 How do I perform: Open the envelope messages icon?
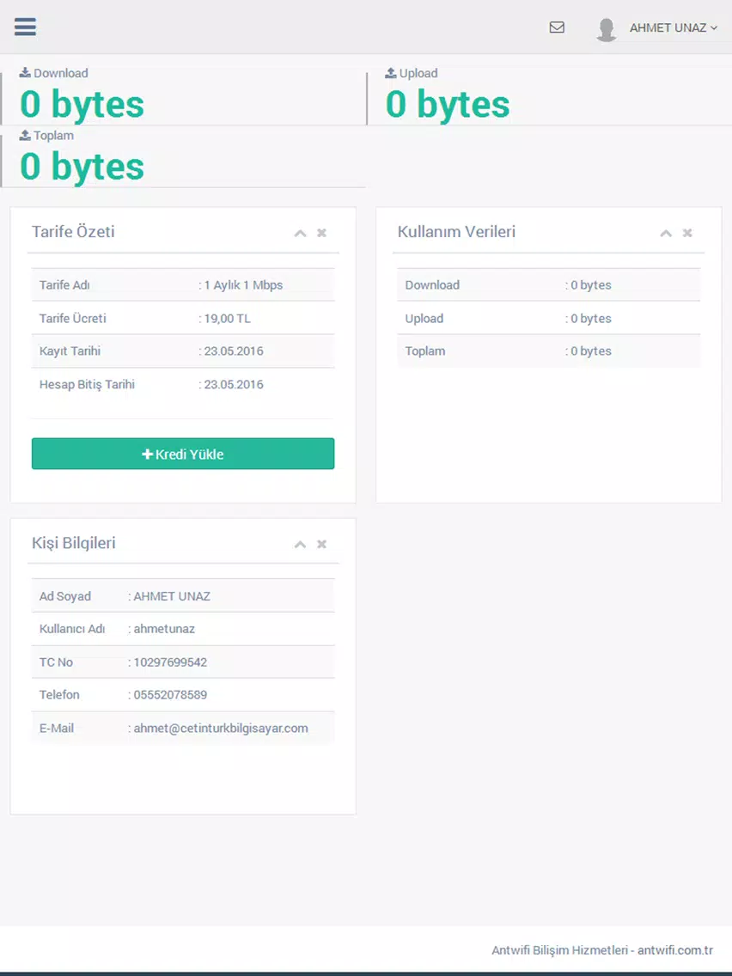point(557,27)
